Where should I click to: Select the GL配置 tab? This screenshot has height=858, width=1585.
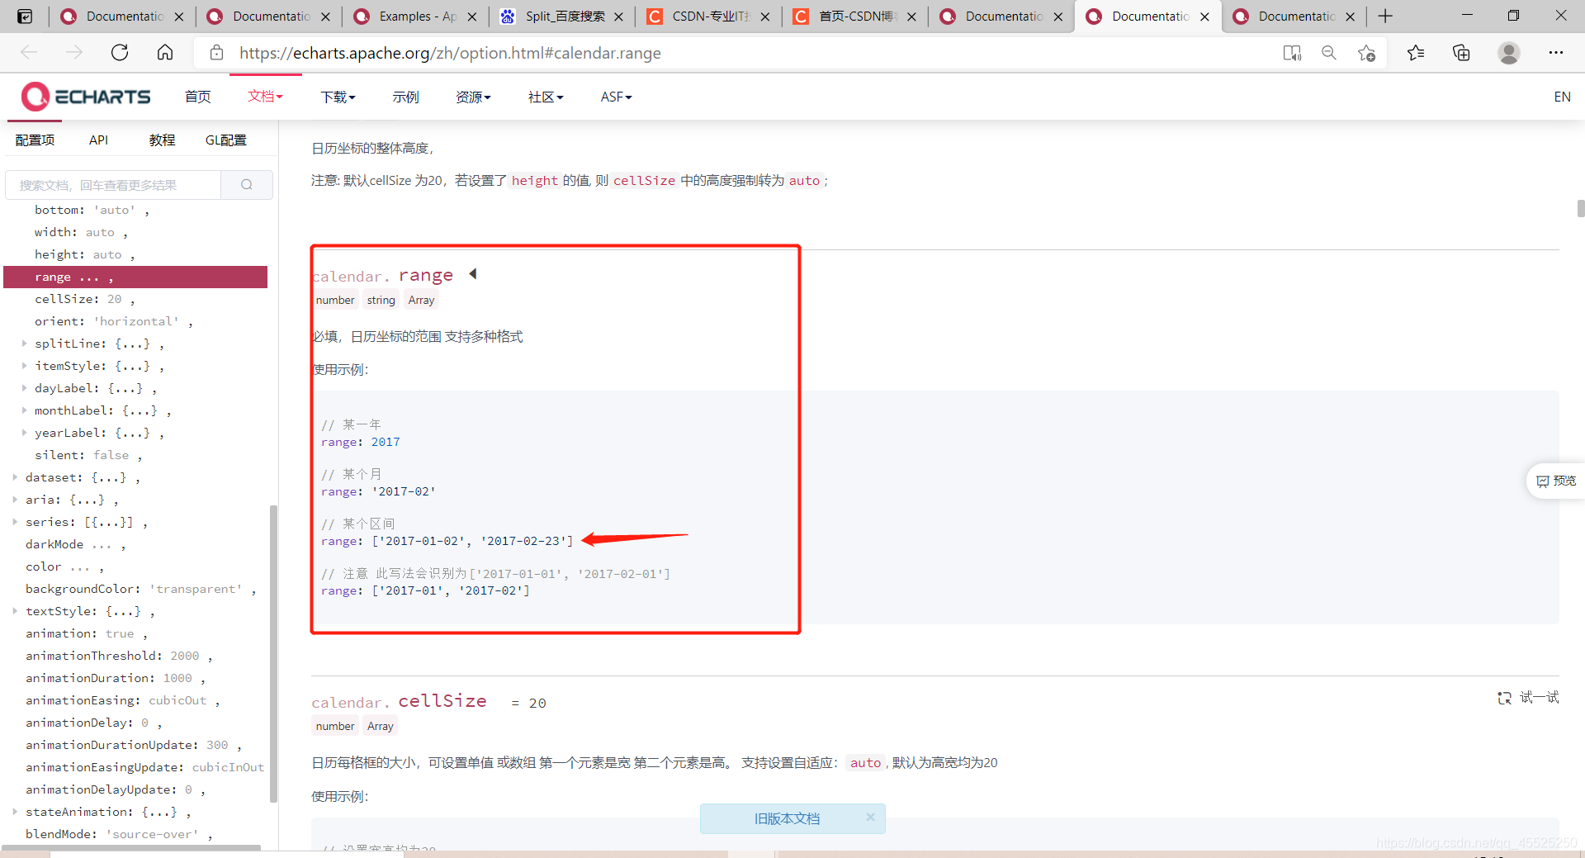(x=226, y=140)
